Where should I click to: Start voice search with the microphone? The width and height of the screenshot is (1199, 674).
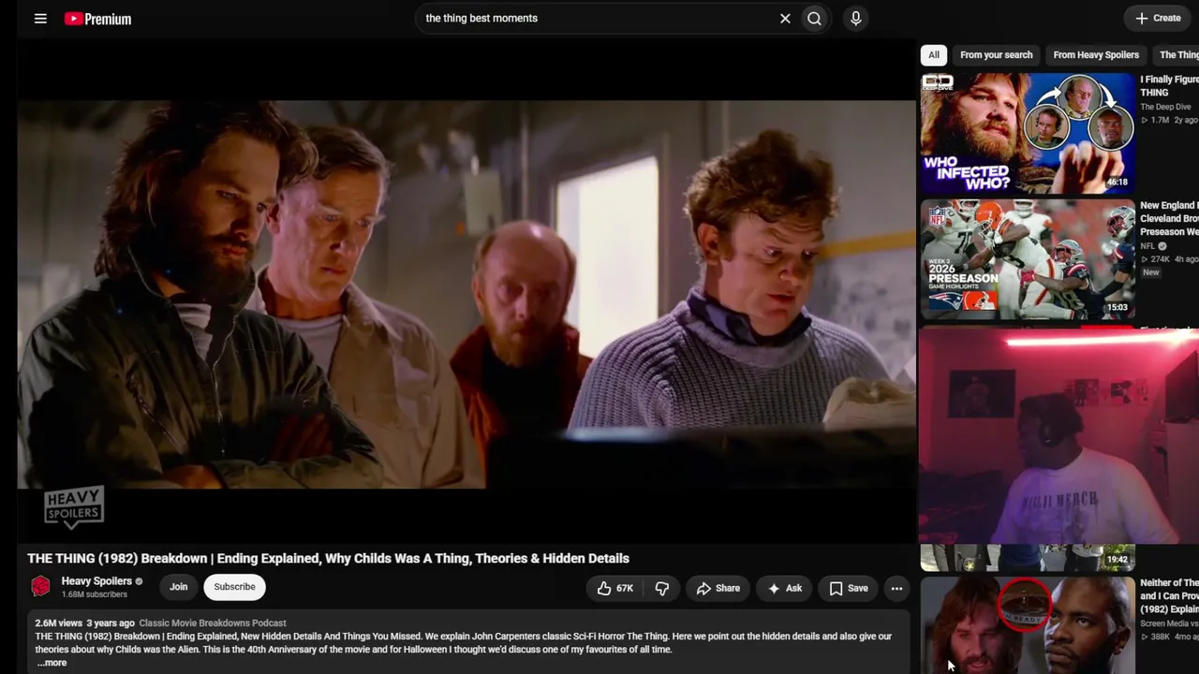[855, 19]
